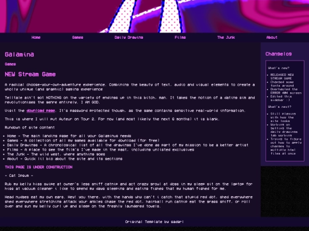Click the "The Junk - The wild west" list item

pos(56,154)
